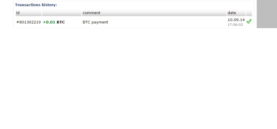Click the blank header between id and comment

[x=62, y=13]
